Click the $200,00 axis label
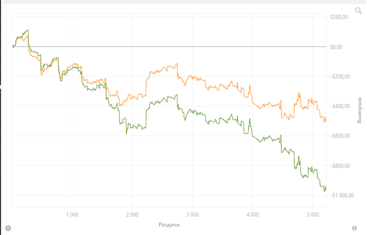 [339, 17]
